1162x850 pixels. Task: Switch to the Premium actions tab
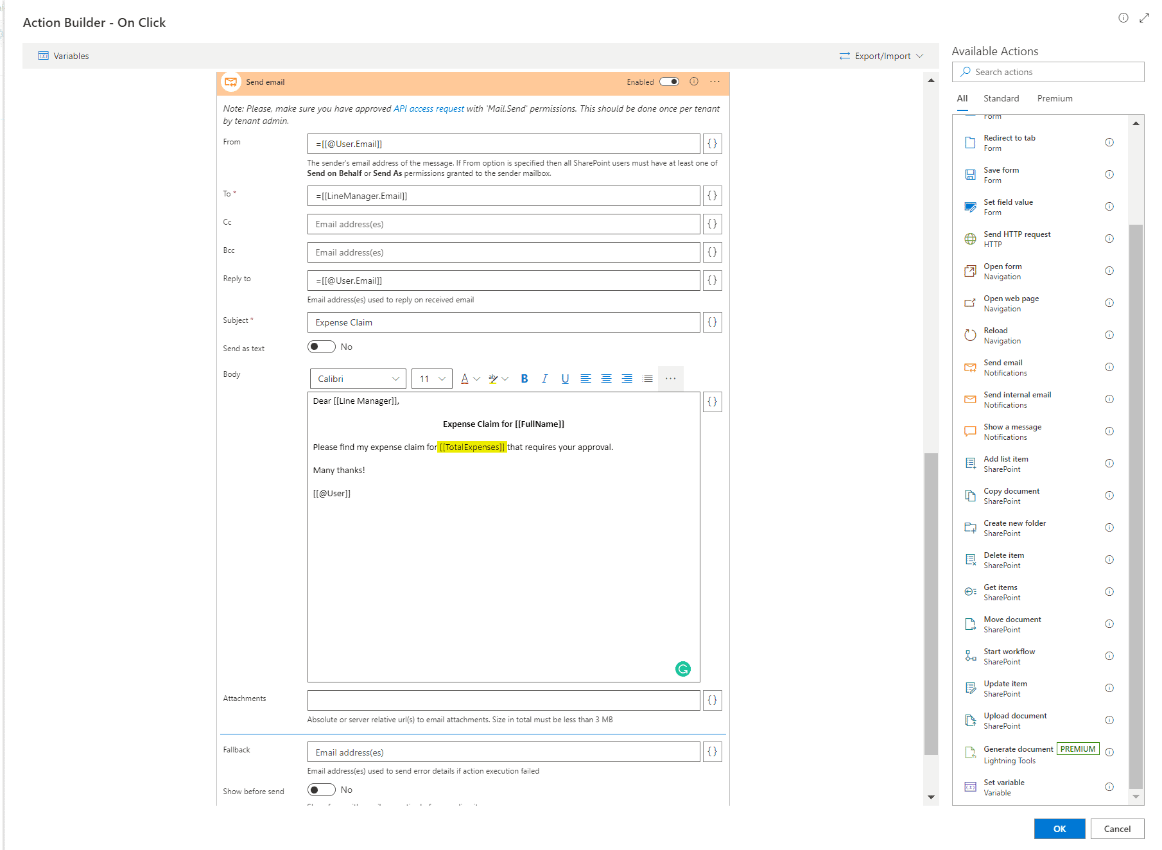(x=1054, y=98)
